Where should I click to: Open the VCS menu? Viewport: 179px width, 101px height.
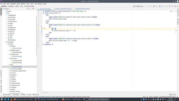click(36, 4)
